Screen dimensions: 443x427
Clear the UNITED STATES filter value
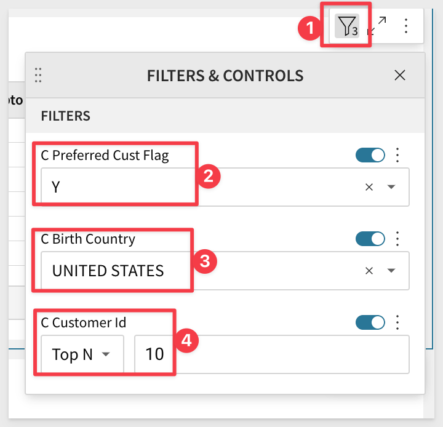pos(369,271)
